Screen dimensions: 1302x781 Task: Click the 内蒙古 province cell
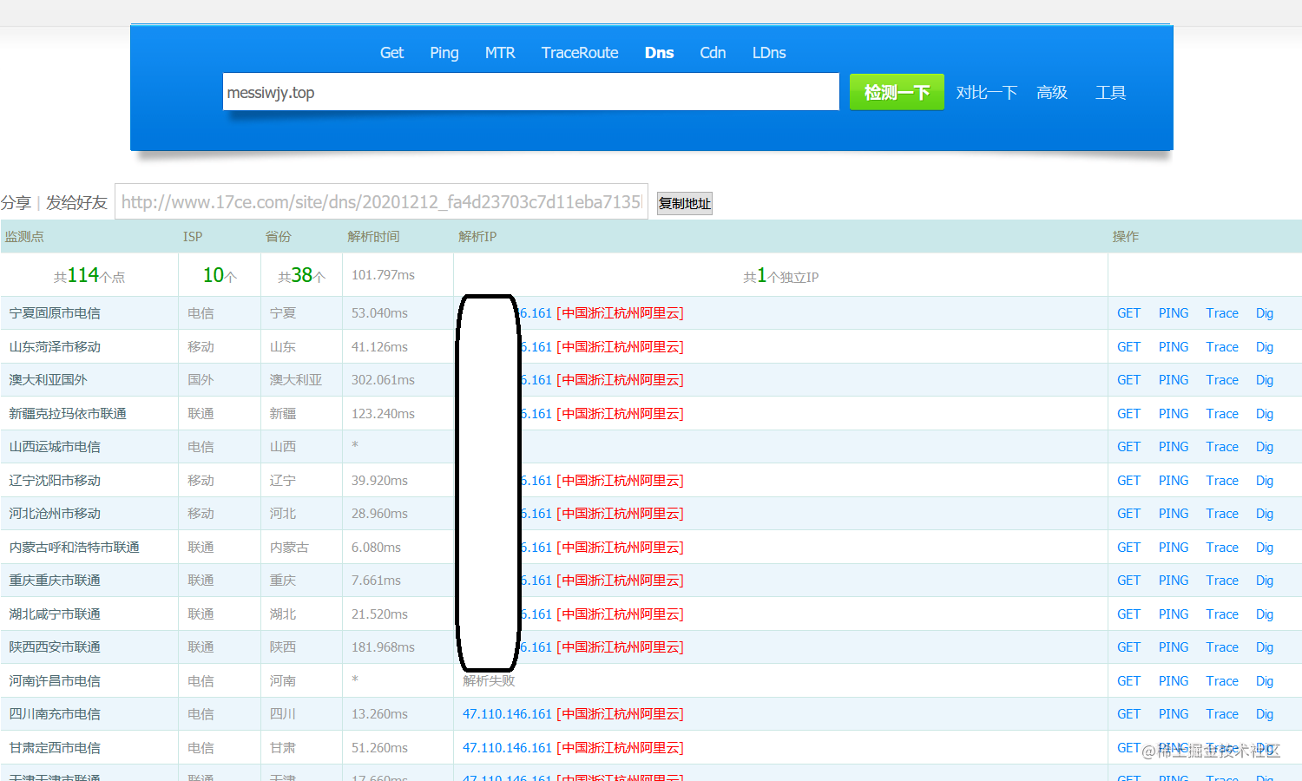(289, 548)
